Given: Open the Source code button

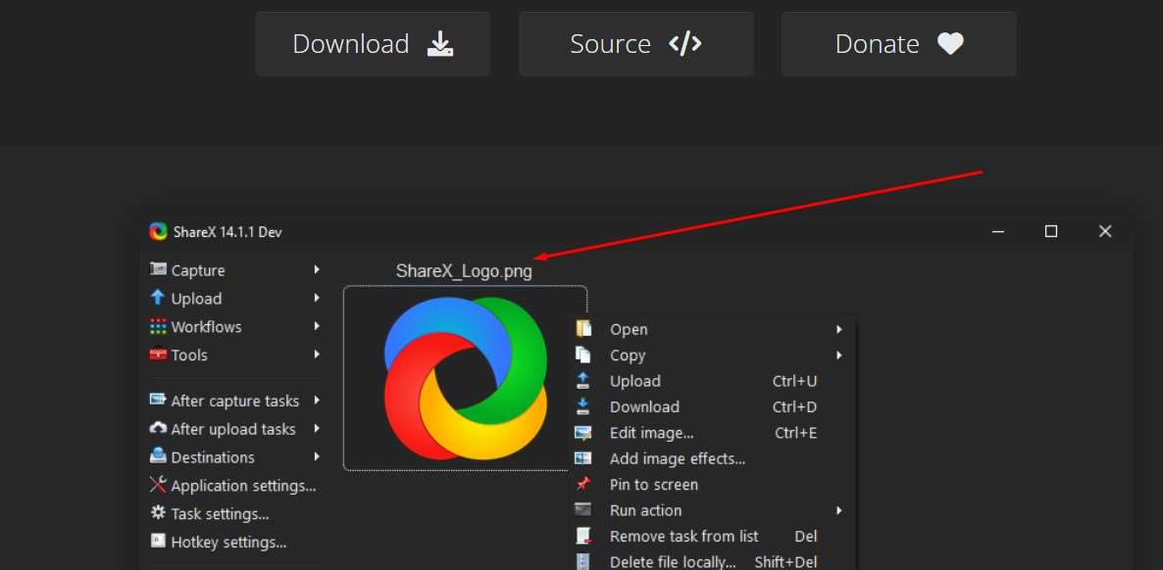Looking at the screenshot, I should click(636, 44).
